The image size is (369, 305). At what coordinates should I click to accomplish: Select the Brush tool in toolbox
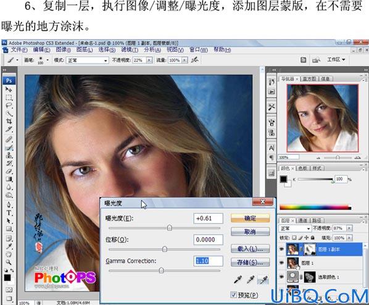coord(9,148)
